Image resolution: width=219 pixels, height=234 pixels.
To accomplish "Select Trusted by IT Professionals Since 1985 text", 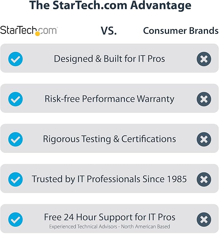I will click(109, 179).
